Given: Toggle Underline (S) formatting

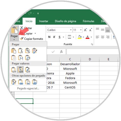Looking at the screenshot, I should 59,37.
